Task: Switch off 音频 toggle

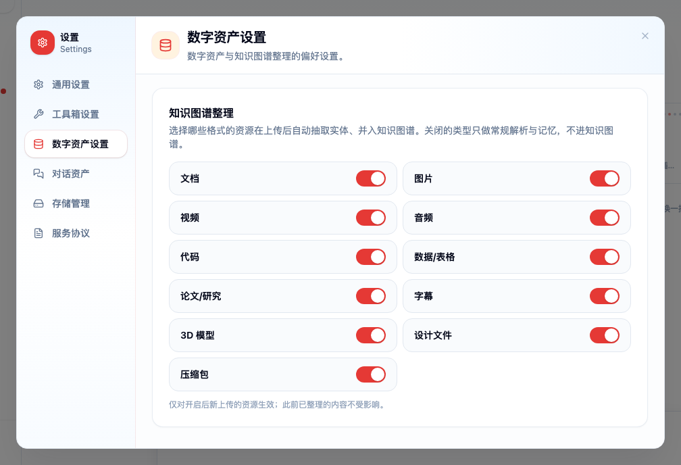Action: click(x=605, y=218)
